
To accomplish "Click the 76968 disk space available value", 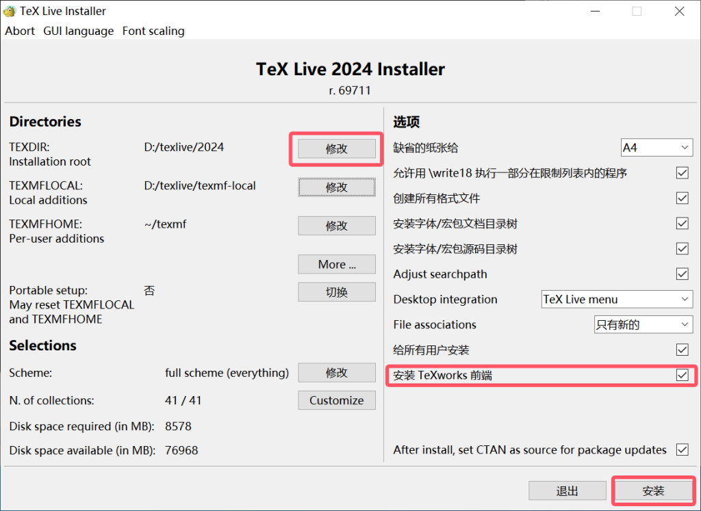I will tap(181, 450).
